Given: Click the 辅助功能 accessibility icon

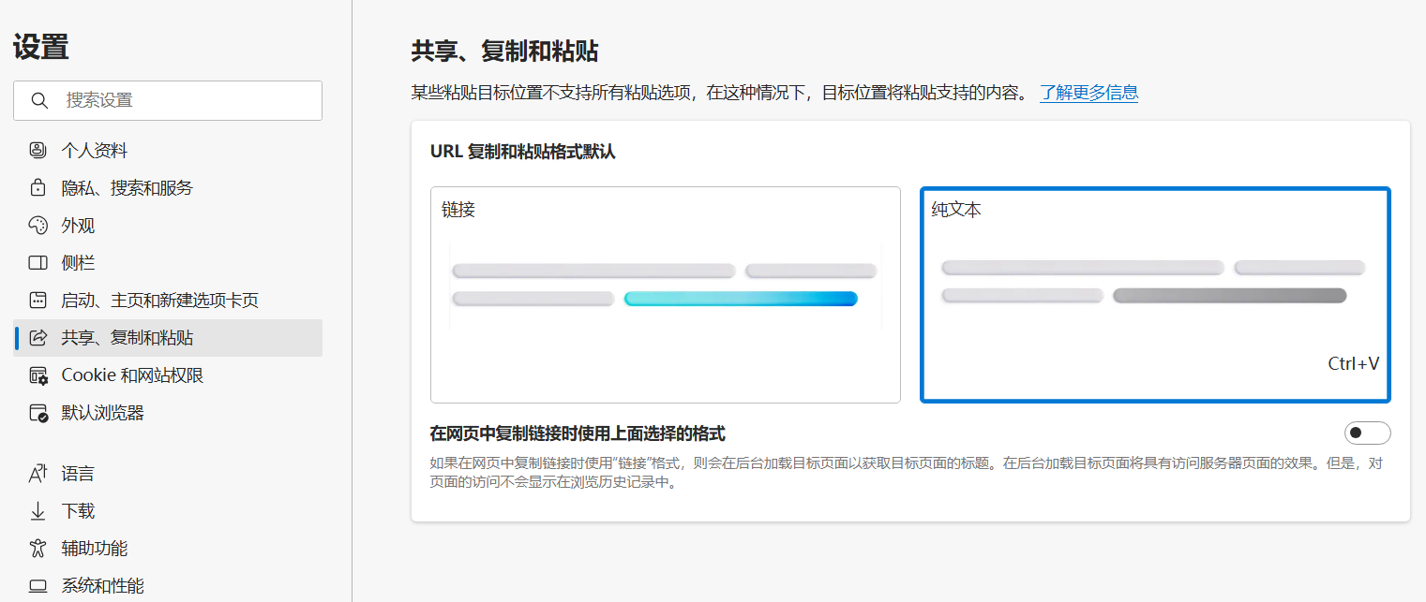Looking at the screenshot, I should click(38, 549).
